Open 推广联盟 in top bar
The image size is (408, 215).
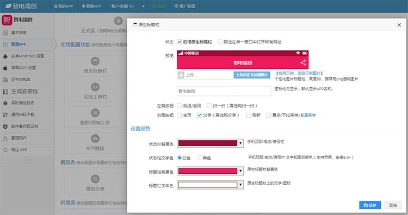click(185, 6)
